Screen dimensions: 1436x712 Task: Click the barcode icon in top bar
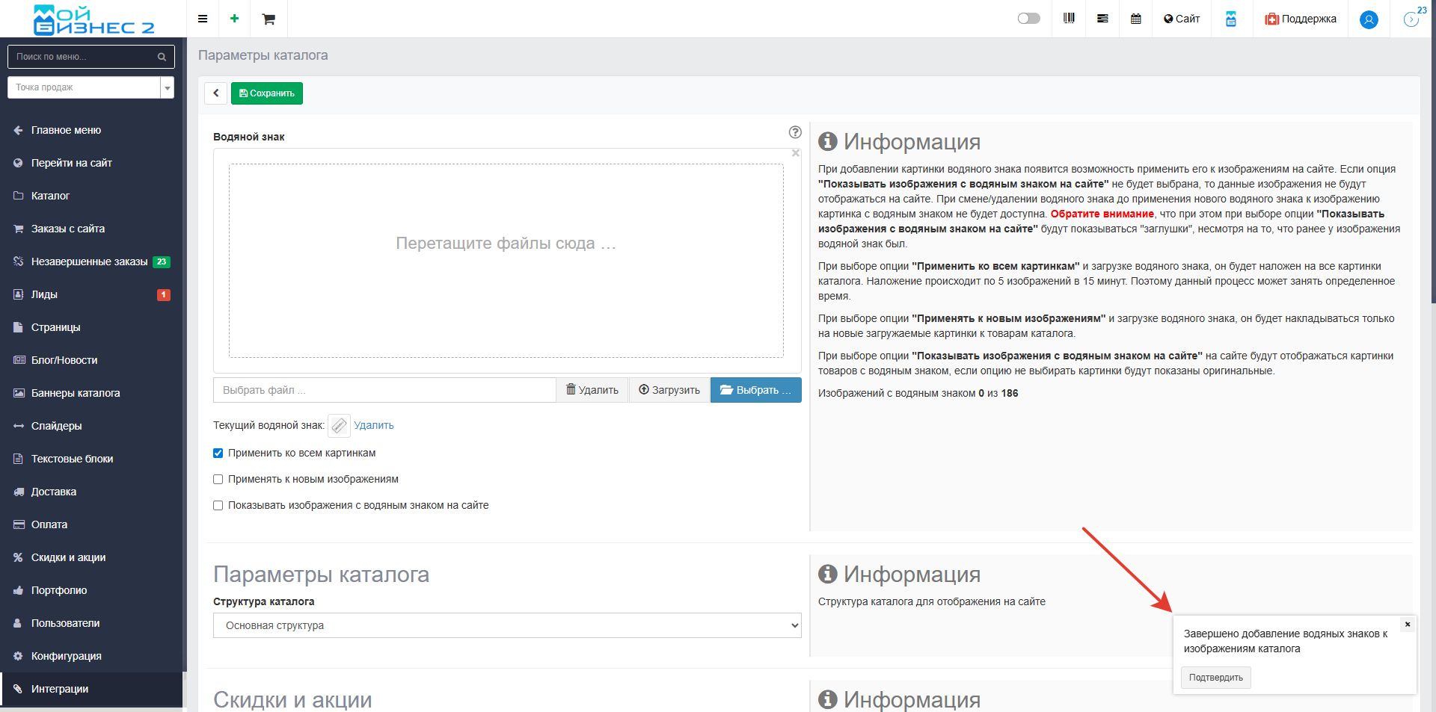(x=1069, y=19)
